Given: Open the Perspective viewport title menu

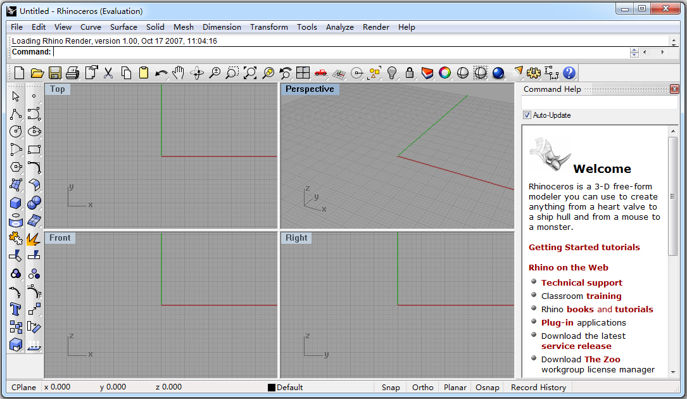Looking at the screenshot, I should (310, 89).
